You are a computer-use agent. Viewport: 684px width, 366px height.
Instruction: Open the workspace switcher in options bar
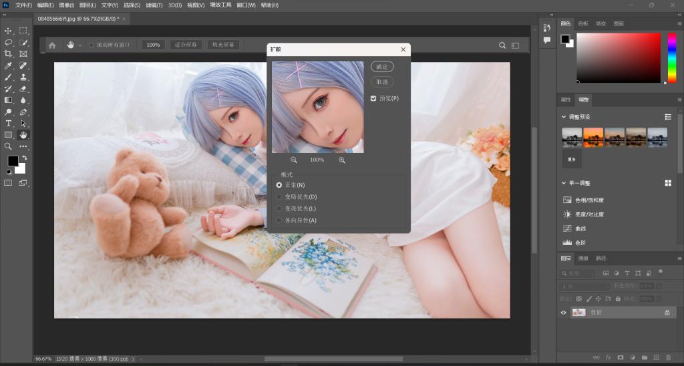coord(515,45)
